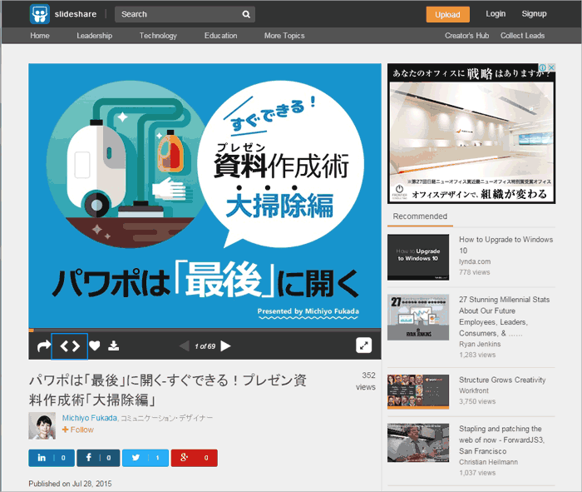This screenshot has height=492, width=582.
Task: Click the Workfront author text
Action: click(x=474, y=390)
